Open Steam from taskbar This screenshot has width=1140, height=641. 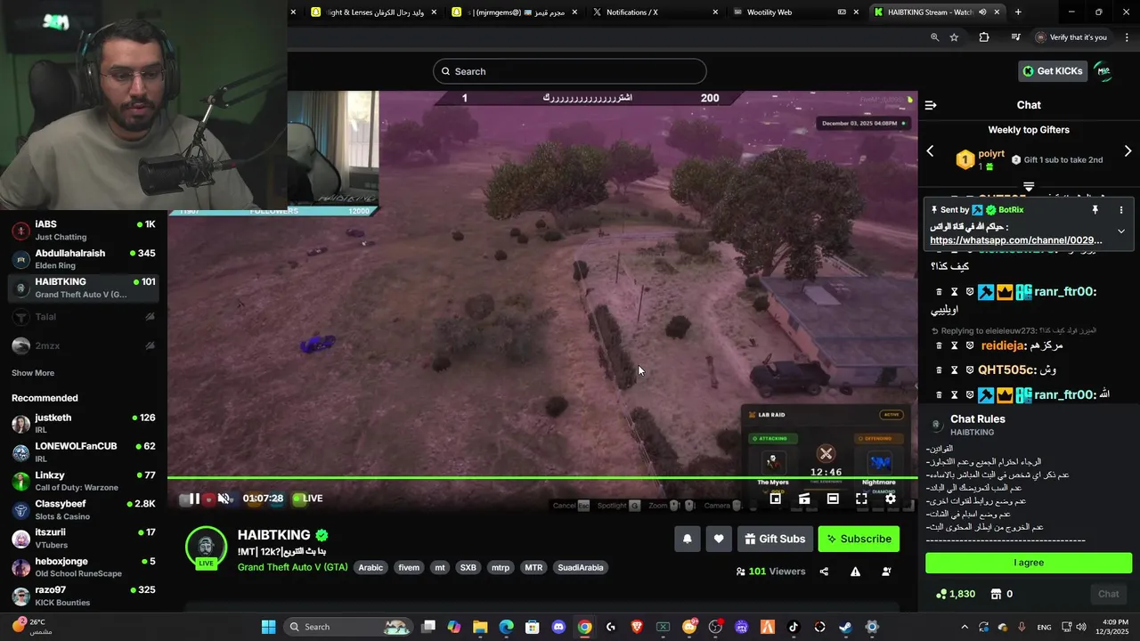845,627
